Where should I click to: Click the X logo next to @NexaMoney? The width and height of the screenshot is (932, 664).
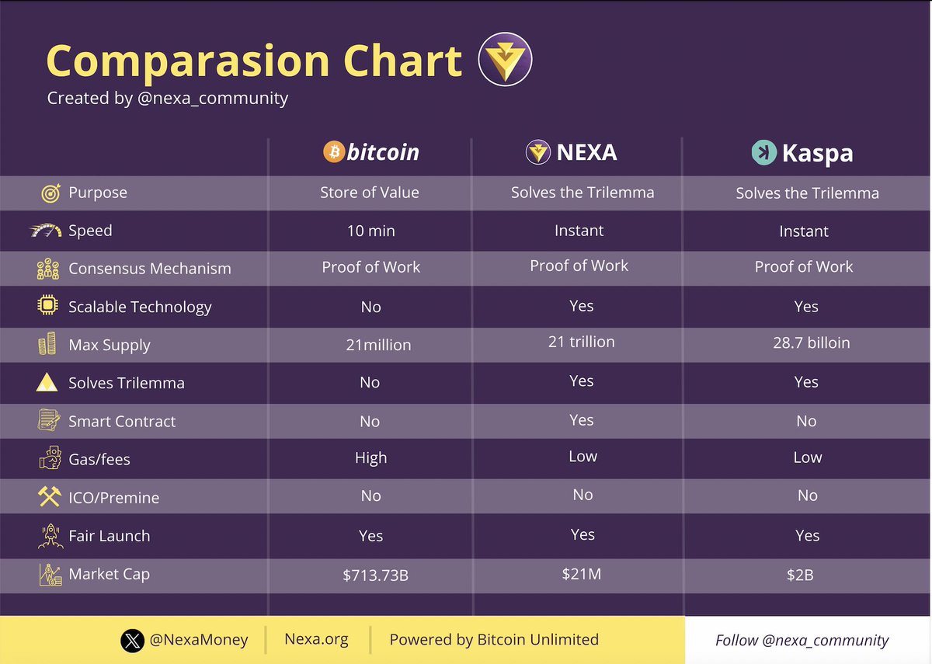[133, 641]
